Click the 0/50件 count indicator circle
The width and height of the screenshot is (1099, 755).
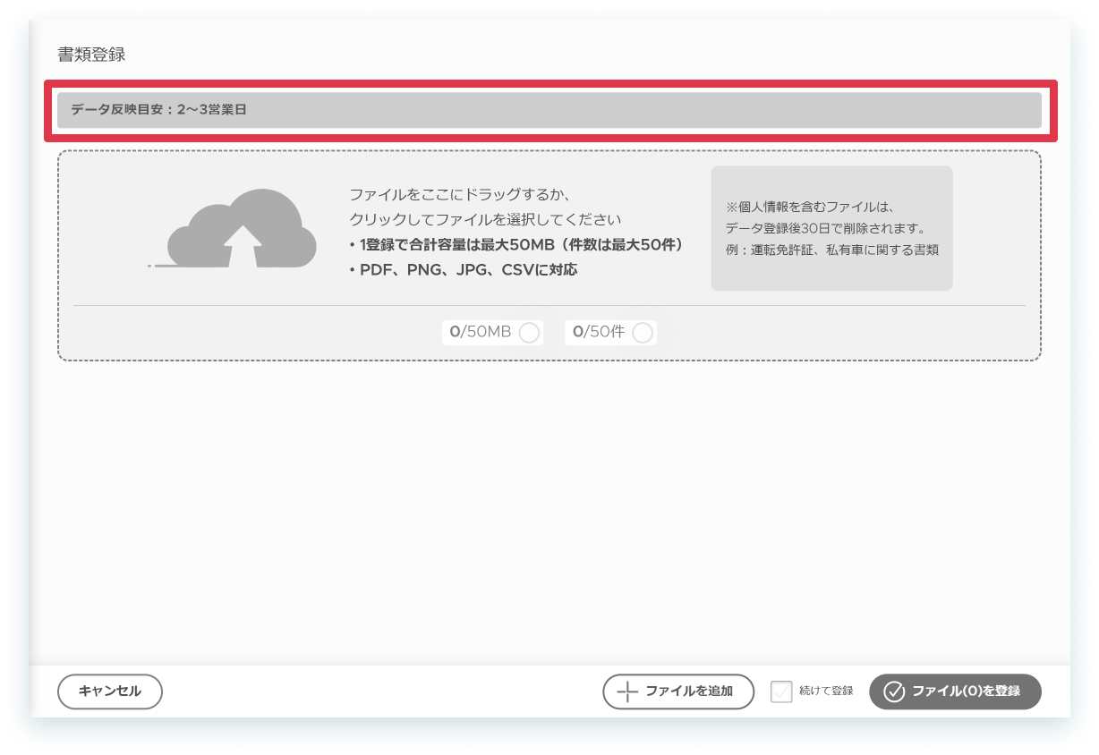click(x=642, y=333)
